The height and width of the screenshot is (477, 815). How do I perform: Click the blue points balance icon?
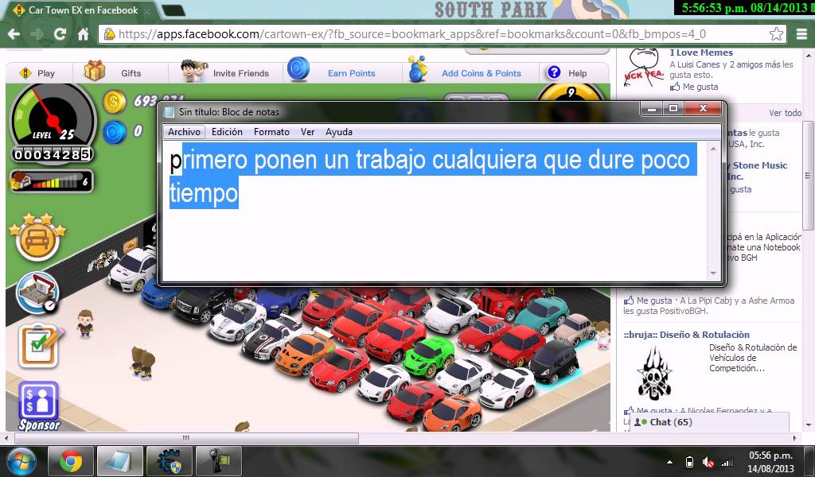(114, 132)
